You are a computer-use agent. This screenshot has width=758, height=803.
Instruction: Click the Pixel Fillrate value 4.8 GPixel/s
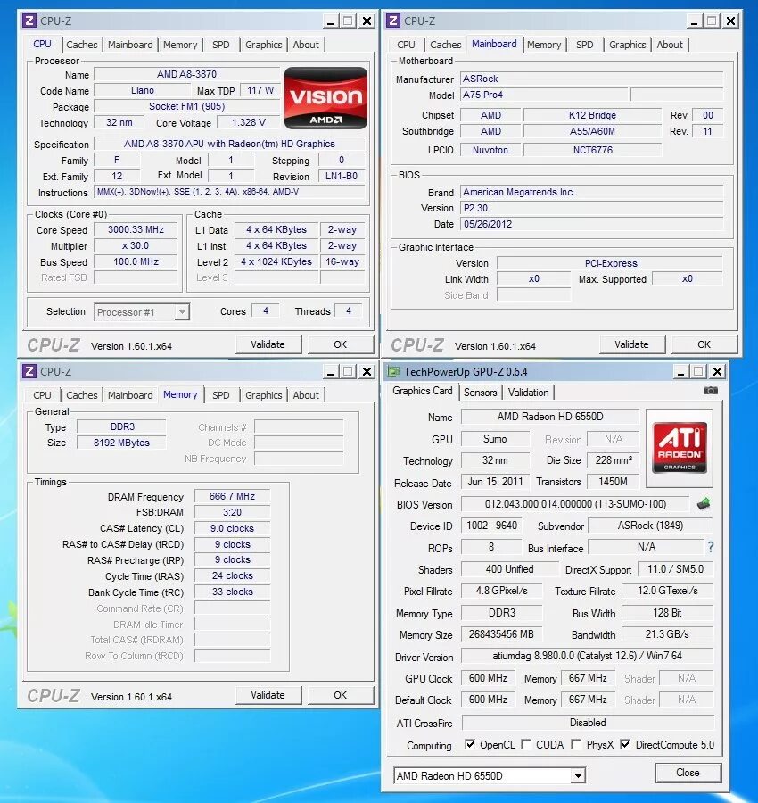click(x=501, y=591)
